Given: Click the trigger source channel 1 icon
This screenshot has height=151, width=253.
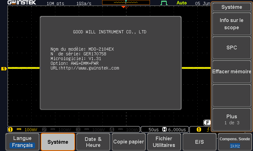Looking at the screenshot, I should click(x=199, y=130).
